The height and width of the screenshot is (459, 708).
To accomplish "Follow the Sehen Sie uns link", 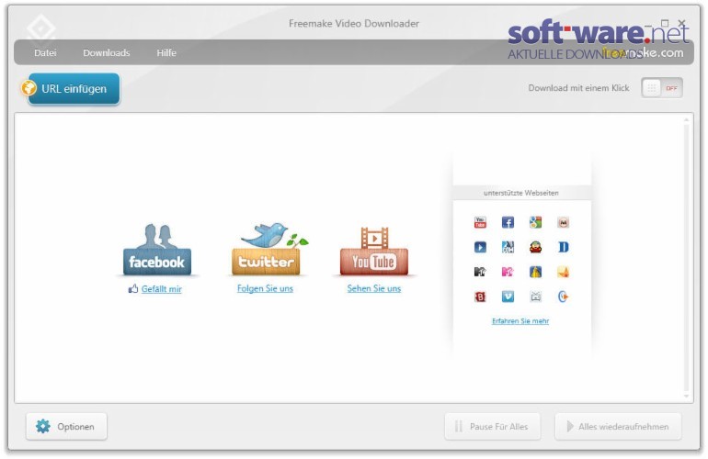I will (374, 288).
